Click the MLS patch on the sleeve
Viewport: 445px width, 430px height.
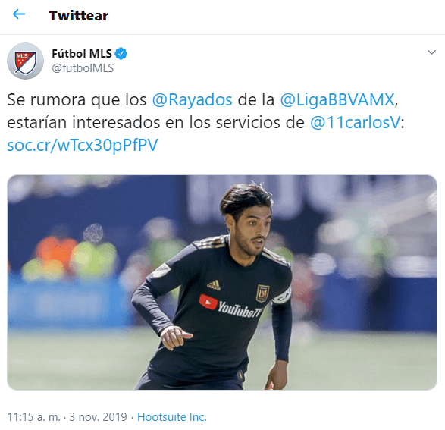(161, 270)
